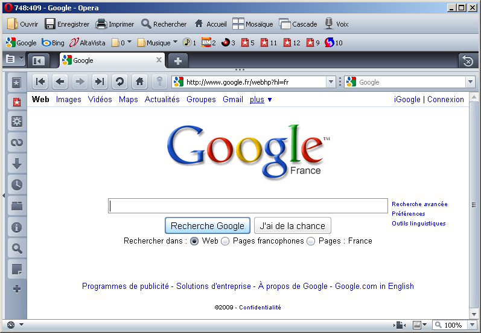Open Images in Google navigation

(x=68, y=100)
